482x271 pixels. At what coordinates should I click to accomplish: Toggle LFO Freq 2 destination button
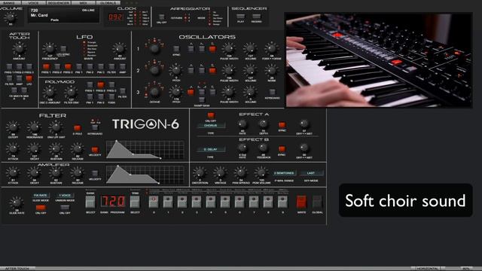[x=57, y=66]
